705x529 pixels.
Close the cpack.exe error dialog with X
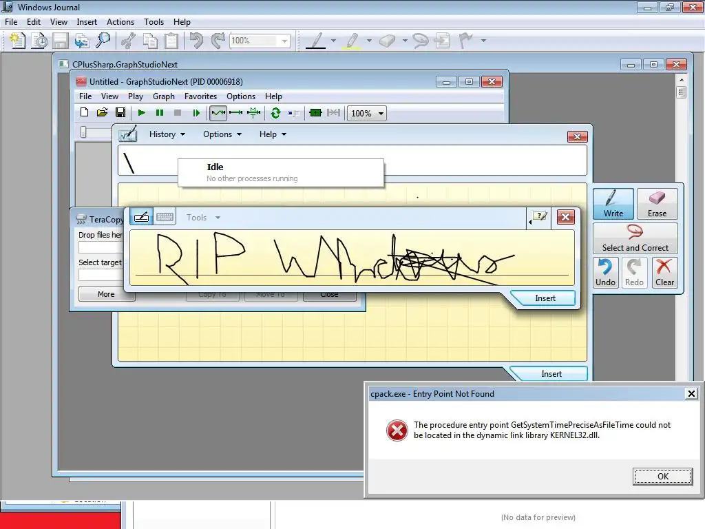click(691, 393)
